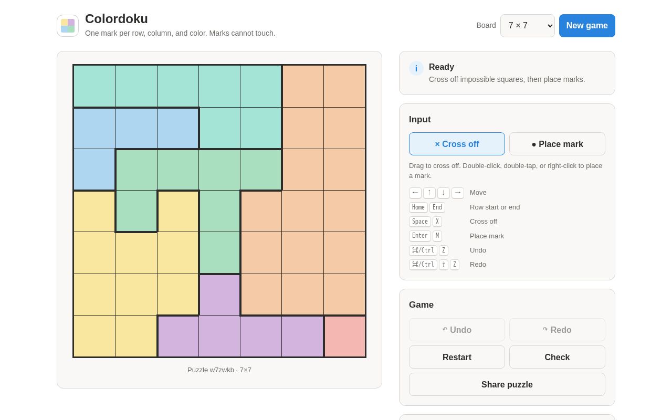
Task: Click the Space key hint
Action: 420,222
